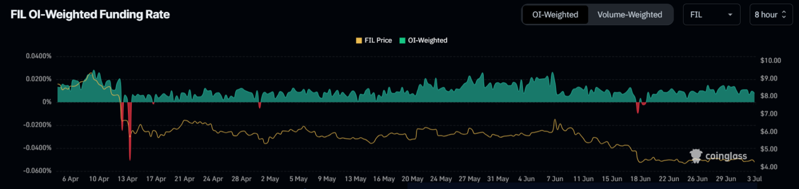
Task: Select the OI-Weighted tab
Action: [x=556, y=14]
